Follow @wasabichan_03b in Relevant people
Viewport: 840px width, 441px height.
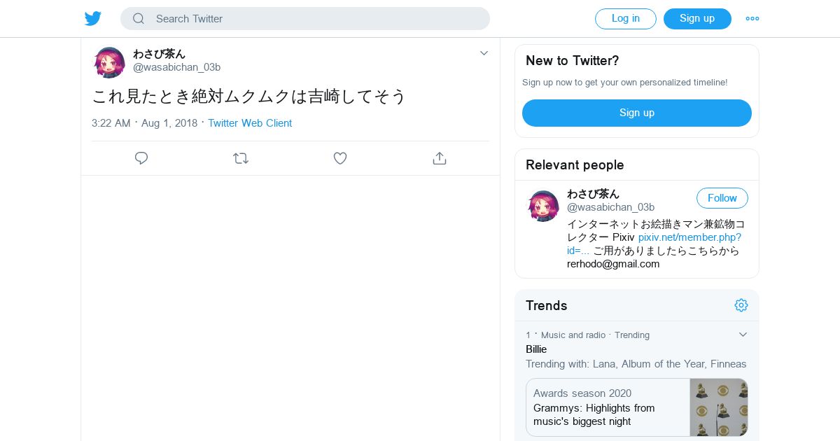[722, 198]
